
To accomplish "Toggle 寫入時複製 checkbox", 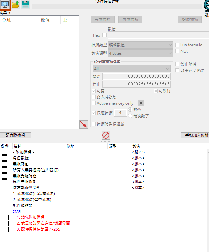I will point(94,97).
